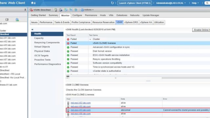Click the Enable Online Health button
Viewport: 210px width, 118px height.
[x=201, y=30]
